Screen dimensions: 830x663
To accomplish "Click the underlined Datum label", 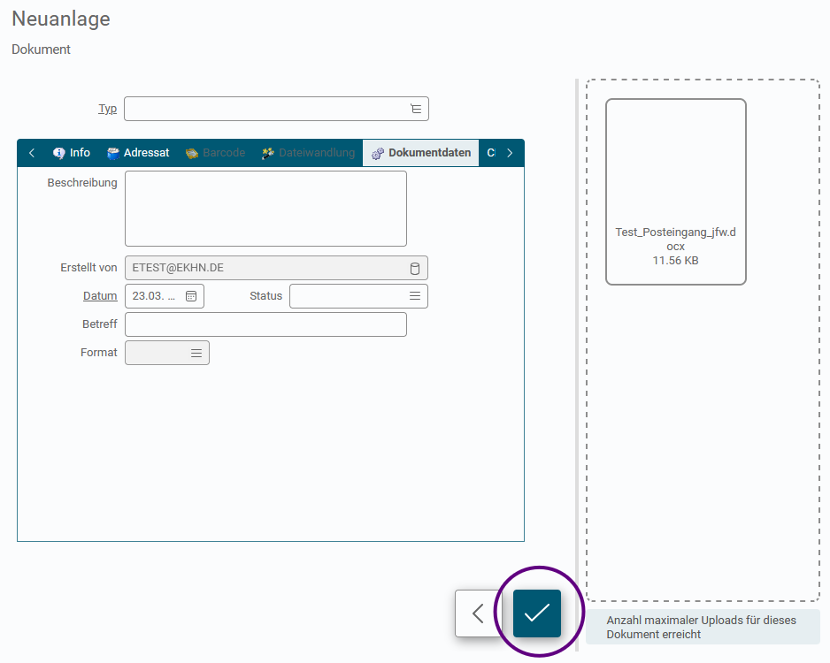I will 100,296.
